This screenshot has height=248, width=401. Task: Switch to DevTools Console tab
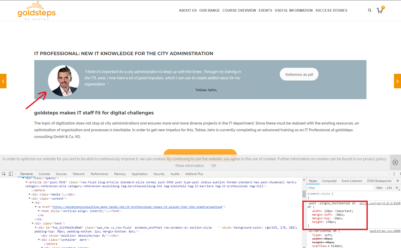coord(44,174)
